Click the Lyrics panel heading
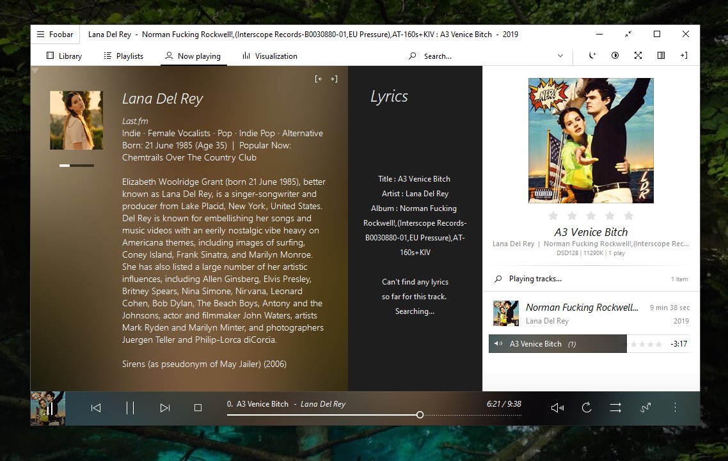The image size is (728, 461). click(x=389, y=96)
